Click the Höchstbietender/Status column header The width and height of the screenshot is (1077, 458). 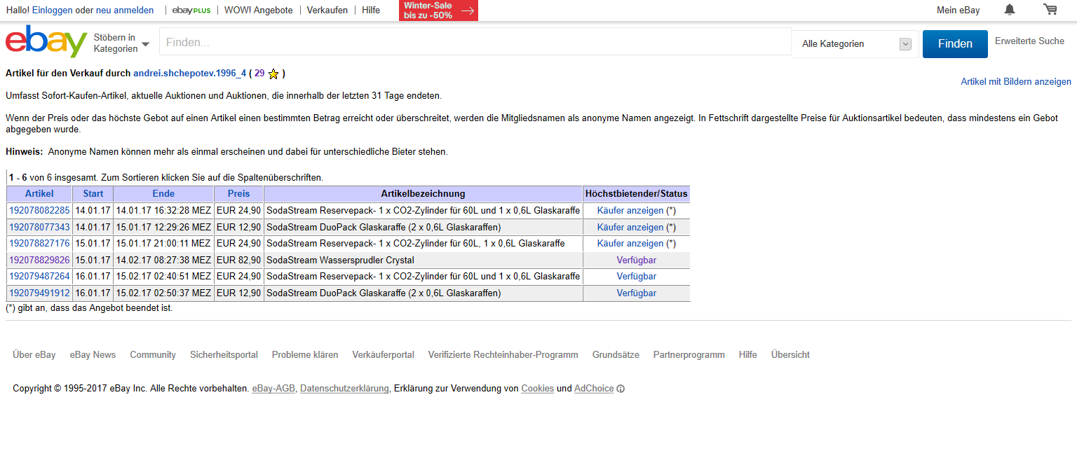pos(637,194)
